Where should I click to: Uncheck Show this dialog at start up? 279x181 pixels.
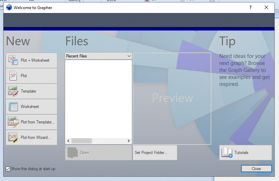(x=8, y=169)
